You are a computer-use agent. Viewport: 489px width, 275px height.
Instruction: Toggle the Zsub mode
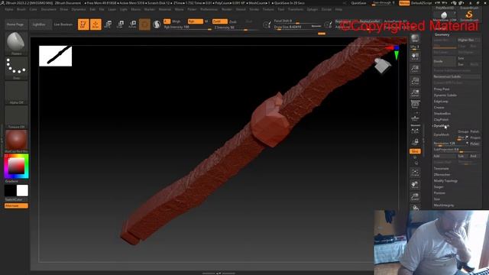[233, 22]
